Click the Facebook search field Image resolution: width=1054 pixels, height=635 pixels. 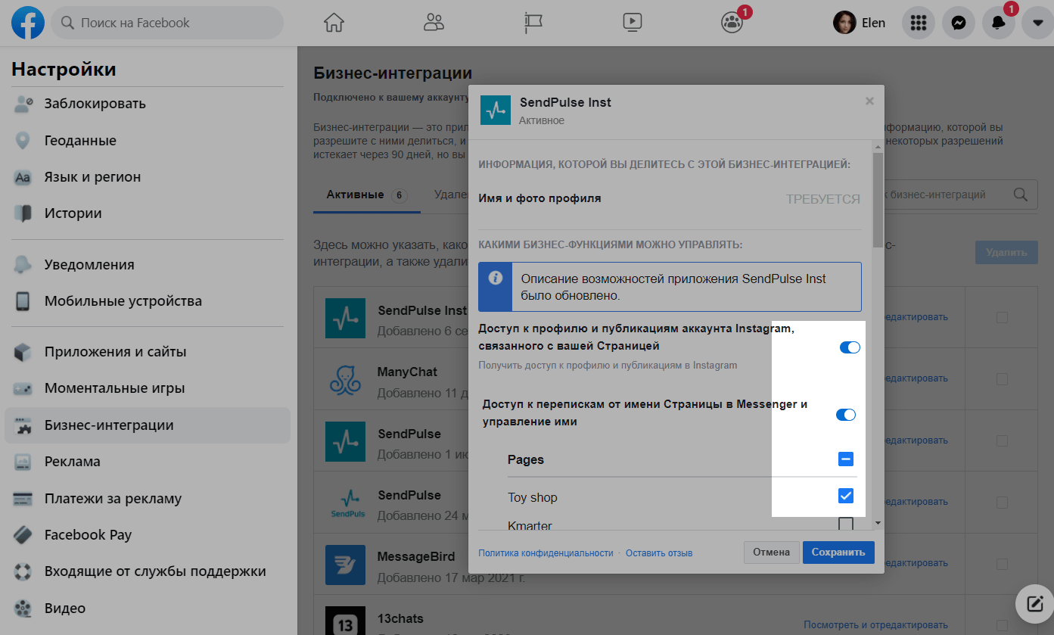(x=167, y=23)
